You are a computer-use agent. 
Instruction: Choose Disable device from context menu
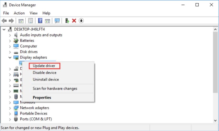point(44,73)
